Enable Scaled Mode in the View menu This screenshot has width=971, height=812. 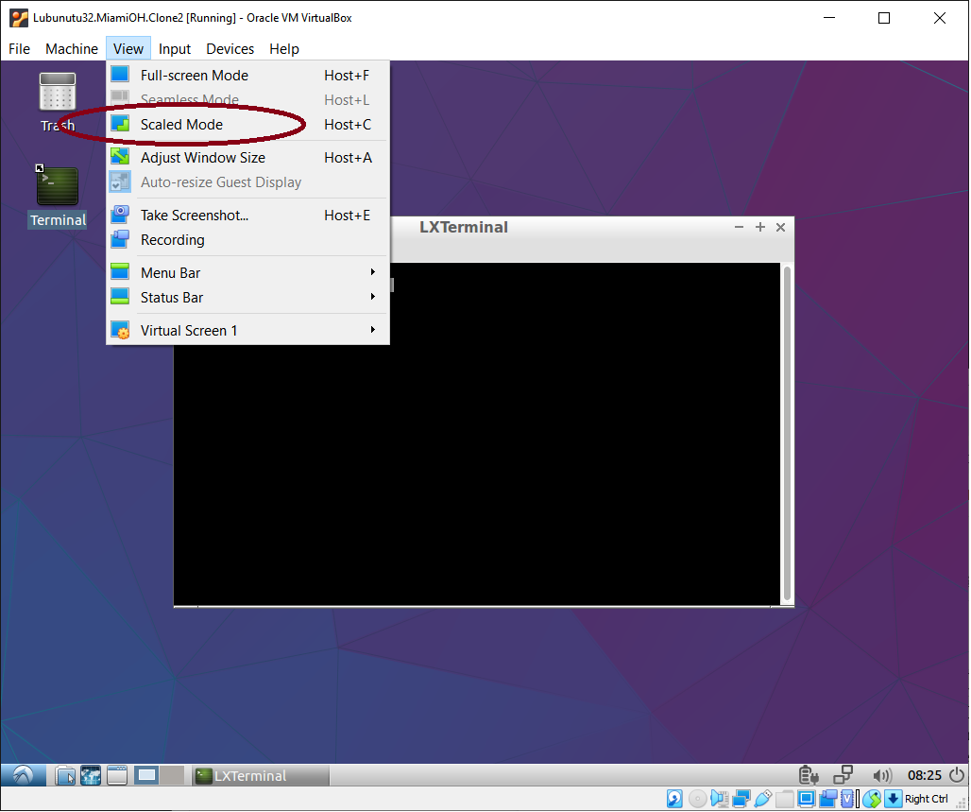(247, 125)
